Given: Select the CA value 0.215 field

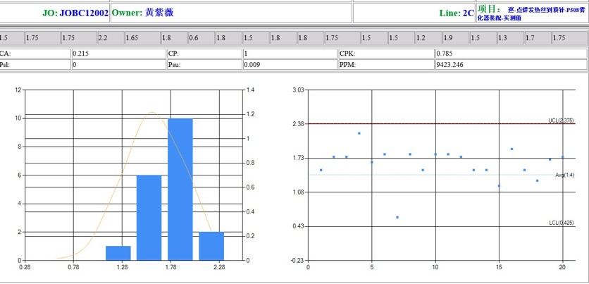Looking at the screenshot, I should [x=118, y=53].
